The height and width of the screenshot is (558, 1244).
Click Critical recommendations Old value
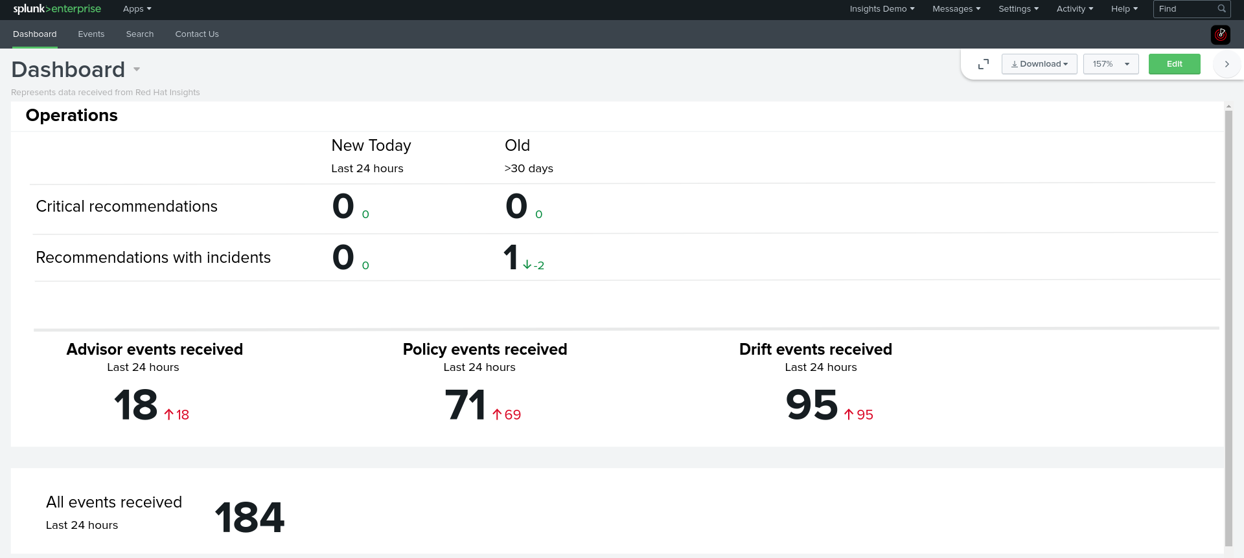click(x=516, y=206)
